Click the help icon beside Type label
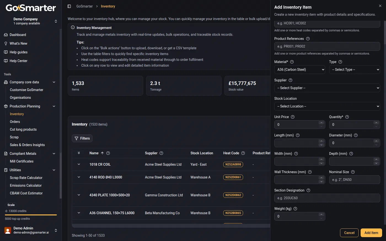 coord(340,62)
